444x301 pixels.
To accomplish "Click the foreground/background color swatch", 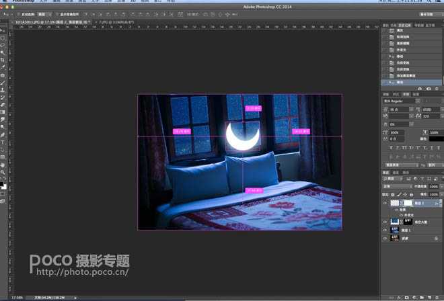I will [x=3, y=182].
